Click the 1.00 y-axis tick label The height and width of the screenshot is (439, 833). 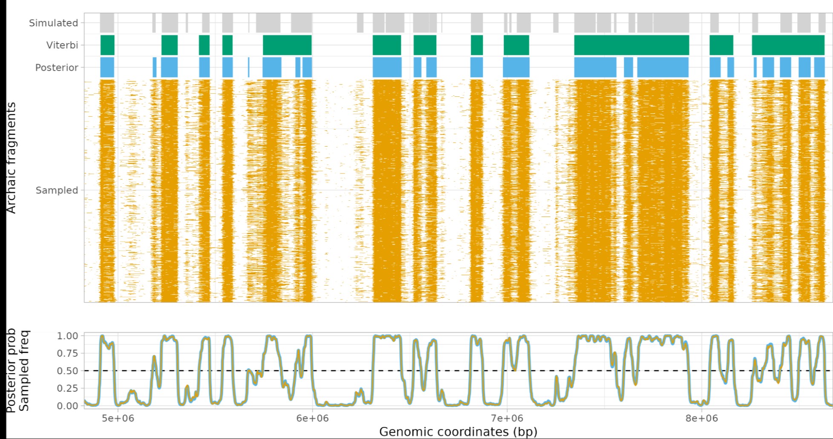67,336
